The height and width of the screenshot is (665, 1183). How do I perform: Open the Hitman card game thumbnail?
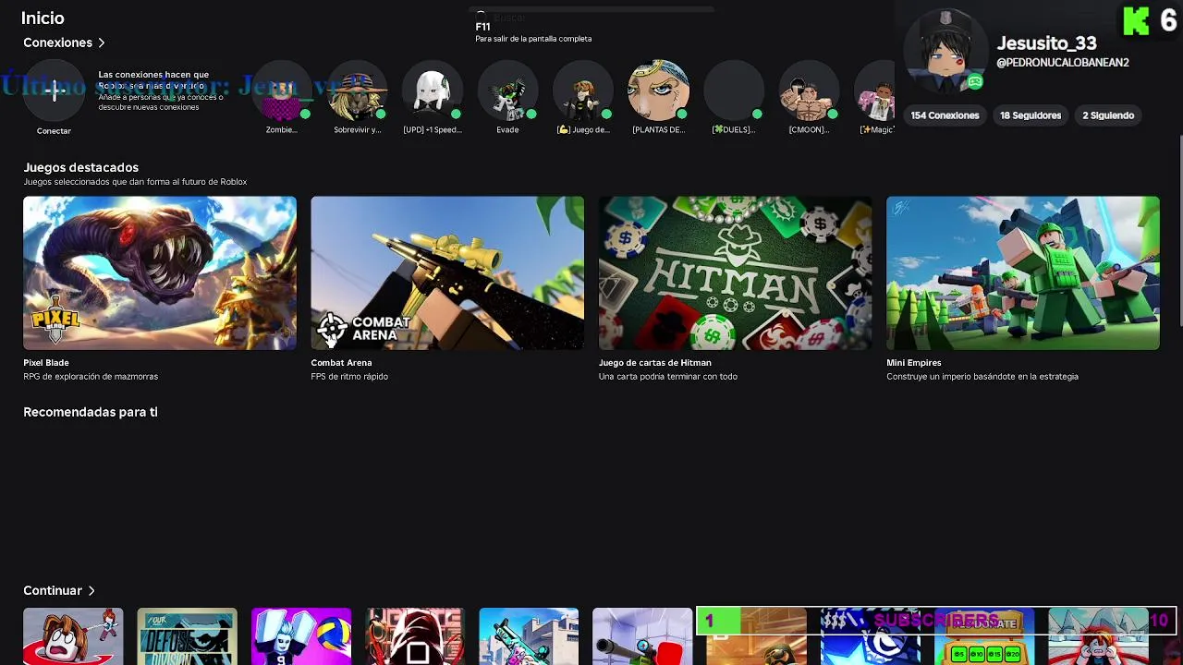735,272
